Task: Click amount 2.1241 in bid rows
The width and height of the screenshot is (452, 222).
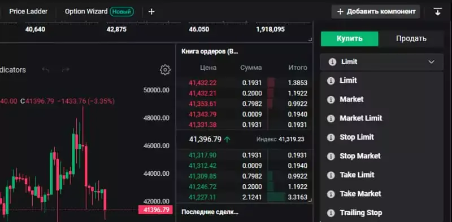Action: pos(252,197)
